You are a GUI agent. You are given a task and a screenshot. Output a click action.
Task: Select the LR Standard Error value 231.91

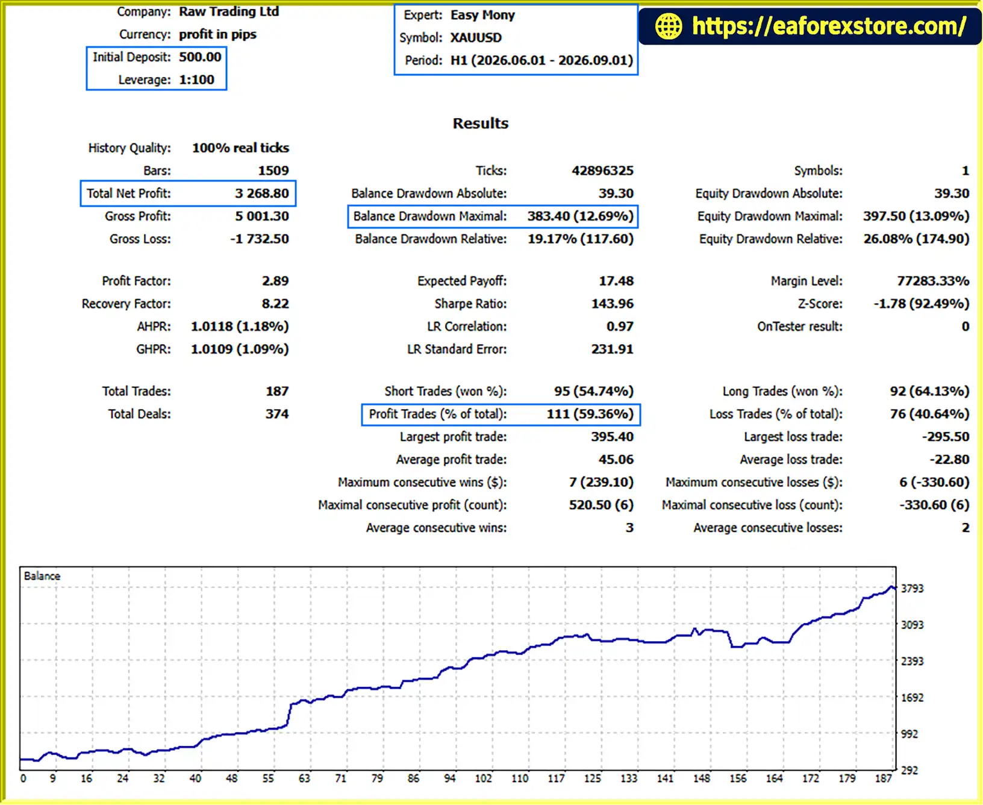pyautogui.click(x=612, y=349)
